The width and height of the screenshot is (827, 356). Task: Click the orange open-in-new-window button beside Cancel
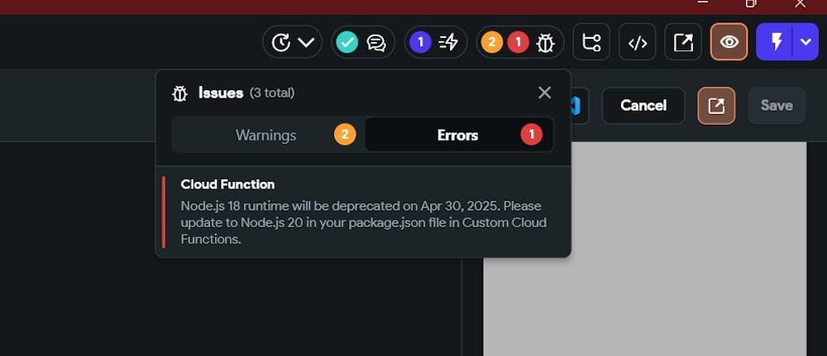coord(716,106)
